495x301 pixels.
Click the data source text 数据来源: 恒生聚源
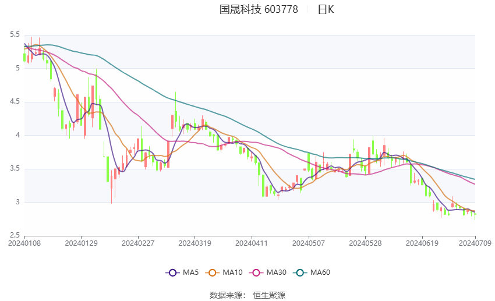tap(248, 295)
